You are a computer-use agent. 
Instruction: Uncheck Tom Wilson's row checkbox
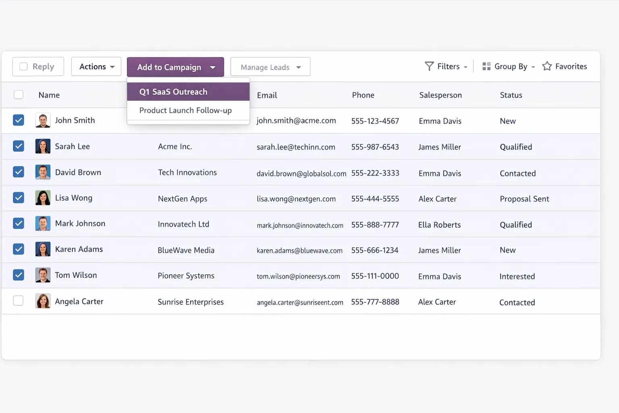click(19, 275)
